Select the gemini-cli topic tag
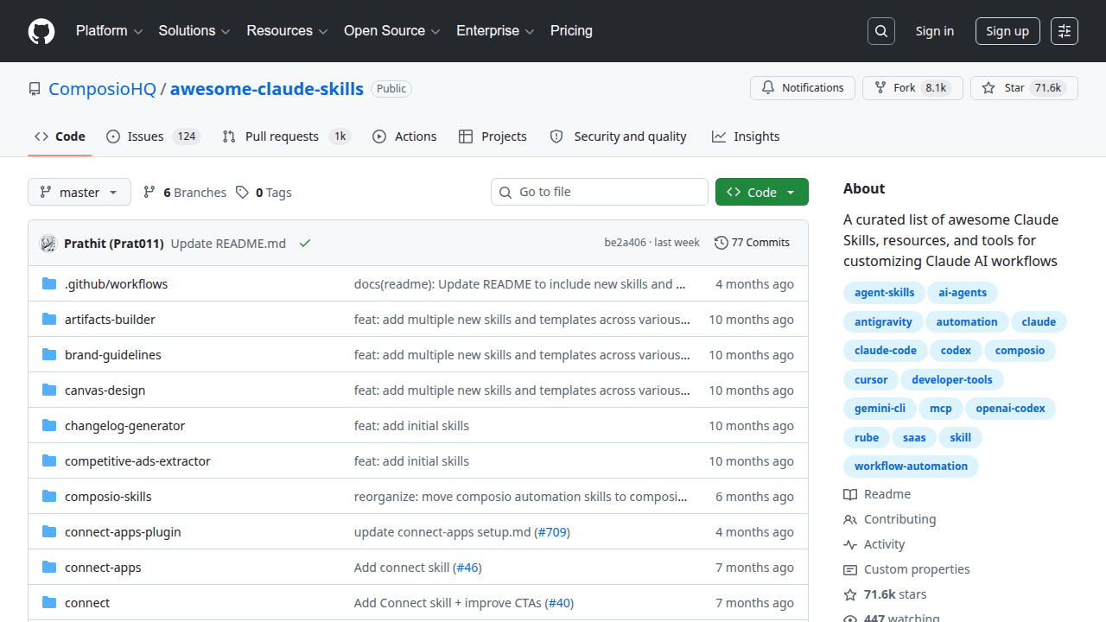The image size is (1106, 622). 880,409
